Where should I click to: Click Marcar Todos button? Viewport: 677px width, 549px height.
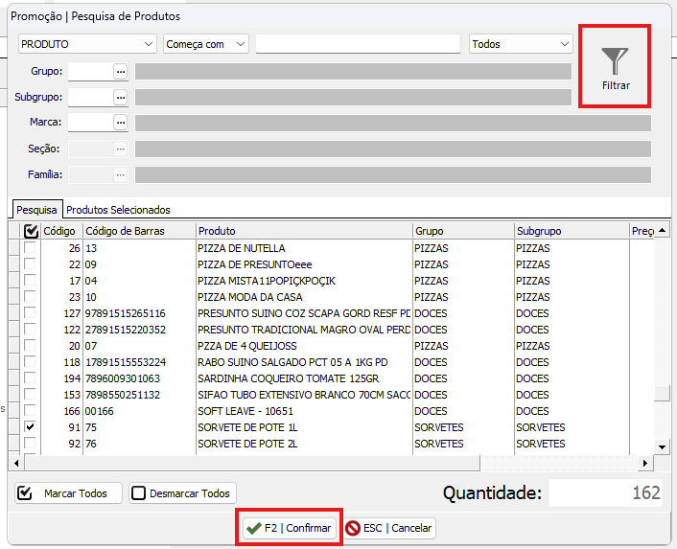[x=68, y=493]
